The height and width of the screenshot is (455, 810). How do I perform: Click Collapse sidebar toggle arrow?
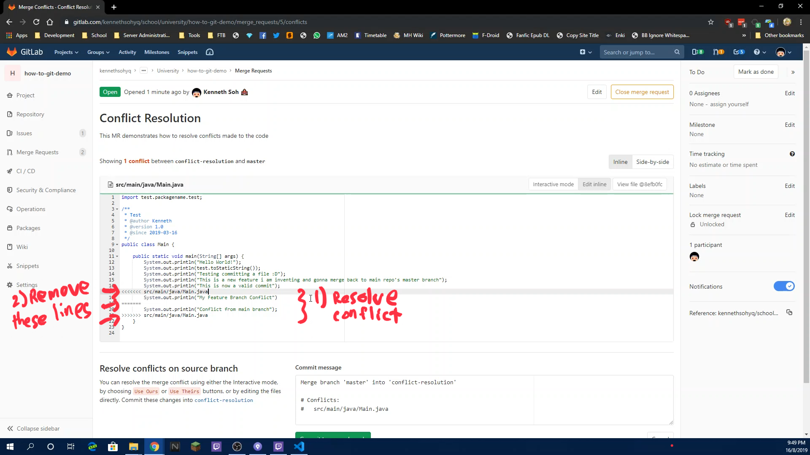(x=11, y=428)
